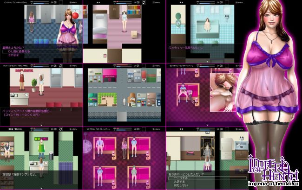Click the potted plant in the batting center
This screenshot has width=302, height=190.
pyautogui.click(x=34, y=85)
